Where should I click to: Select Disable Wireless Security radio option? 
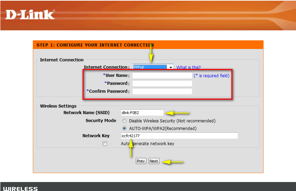tap(124, 121)
